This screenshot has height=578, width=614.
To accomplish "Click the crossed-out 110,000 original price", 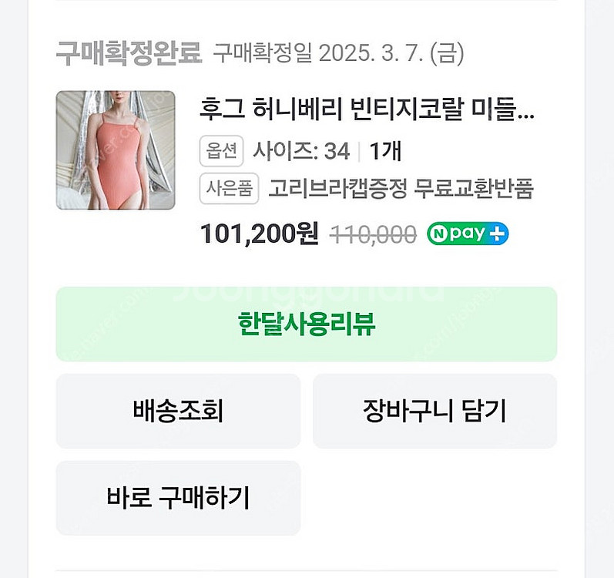I will pos(373,235).
